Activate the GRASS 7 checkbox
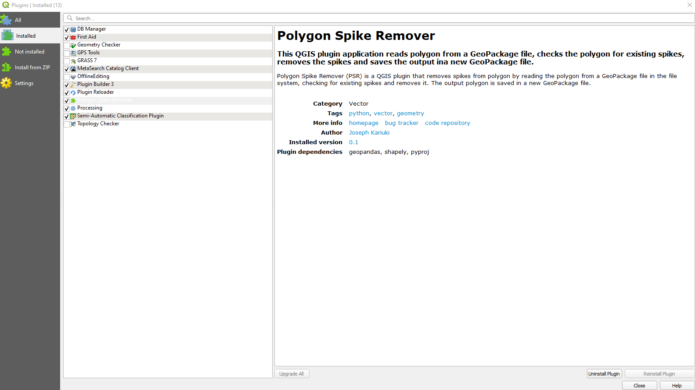Screen dimensions: 695x390 (67, 61)
